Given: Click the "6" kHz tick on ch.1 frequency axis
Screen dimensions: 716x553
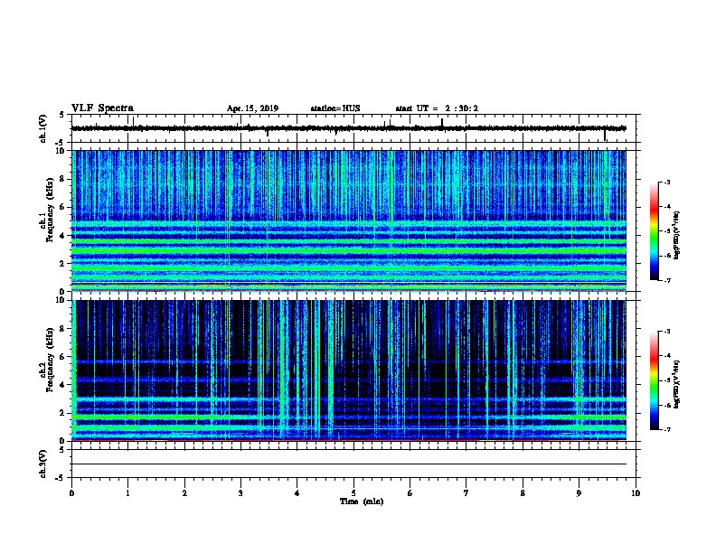Looking at the screenshot, I should pyautogui.click(x=63, y=207).
